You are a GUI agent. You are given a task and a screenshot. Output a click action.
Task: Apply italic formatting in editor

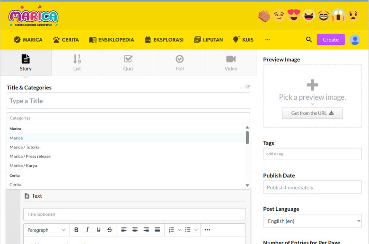88,230
